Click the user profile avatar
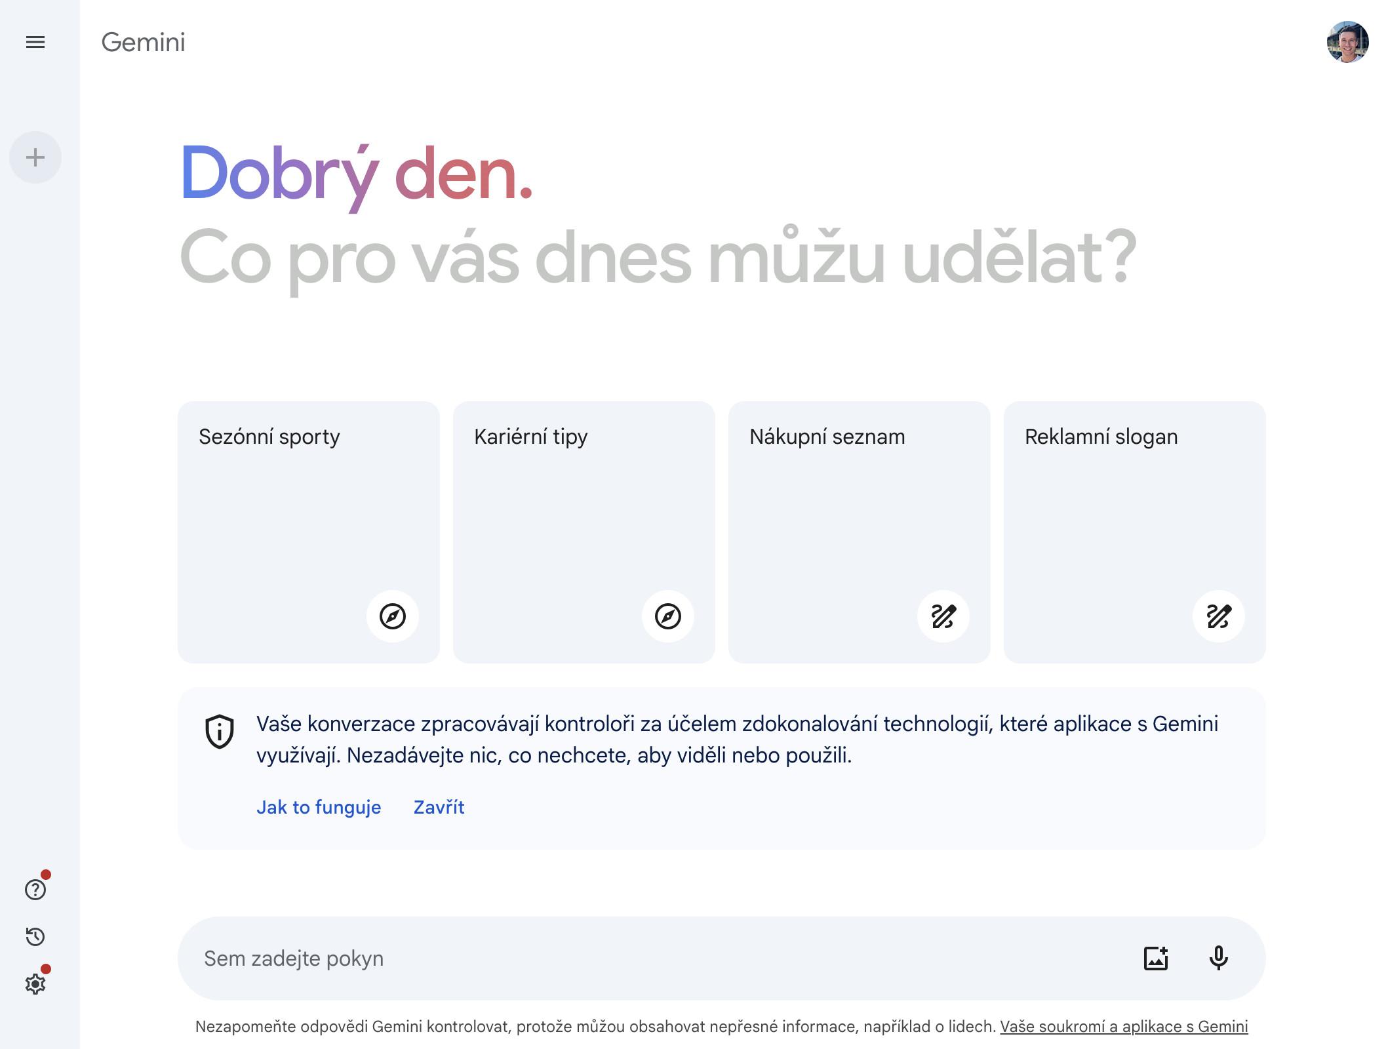 pos(1347,42)
